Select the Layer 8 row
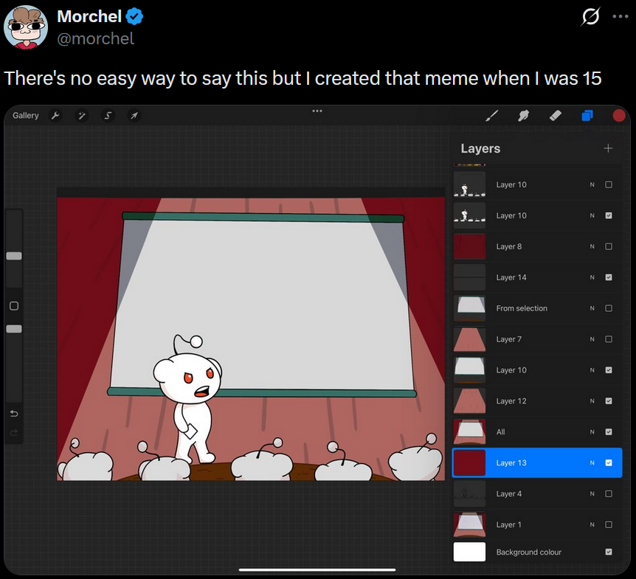 point(537,246)
